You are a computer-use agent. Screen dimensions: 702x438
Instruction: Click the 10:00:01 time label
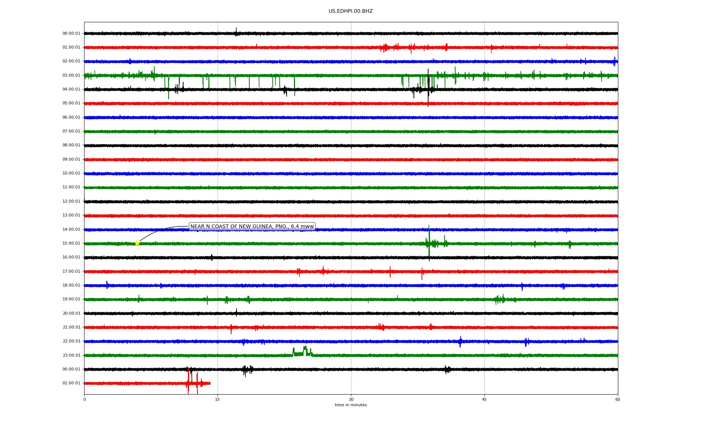[x=71, y=173]
